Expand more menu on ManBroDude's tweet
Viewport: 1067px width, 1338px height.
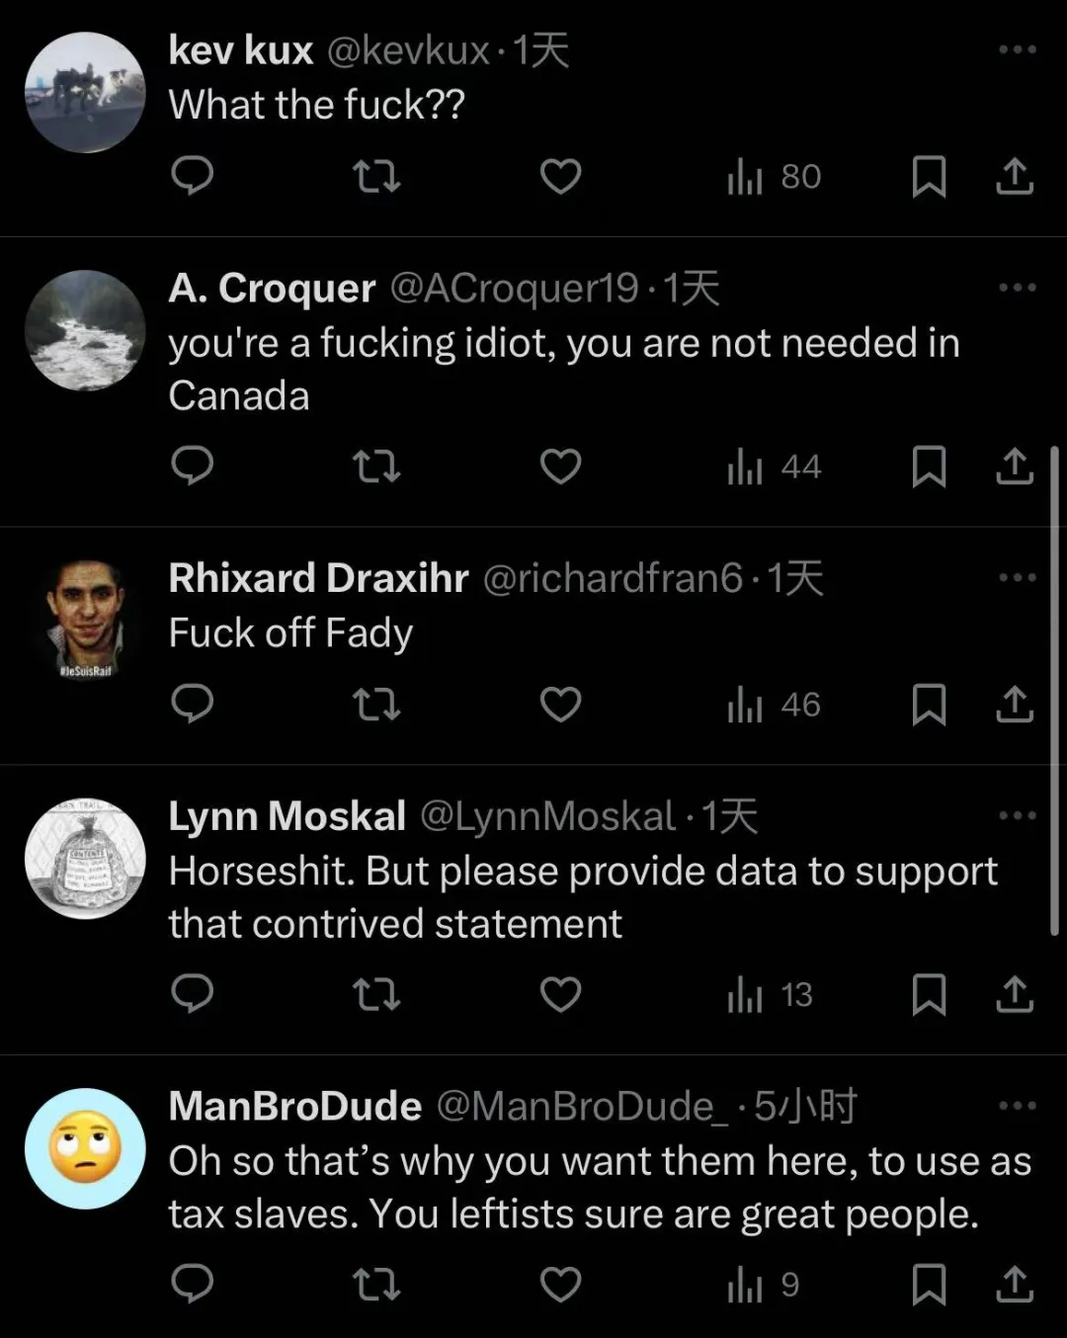click(1017, 1105)
